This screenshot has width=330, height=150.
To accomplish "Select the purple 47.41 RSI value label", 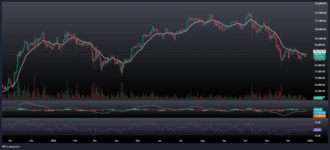I will (x=317, y=129).
